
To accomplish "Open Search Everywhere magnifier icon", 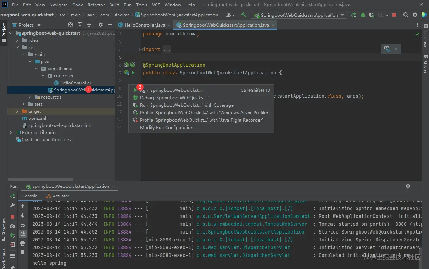I will (406, 15).
